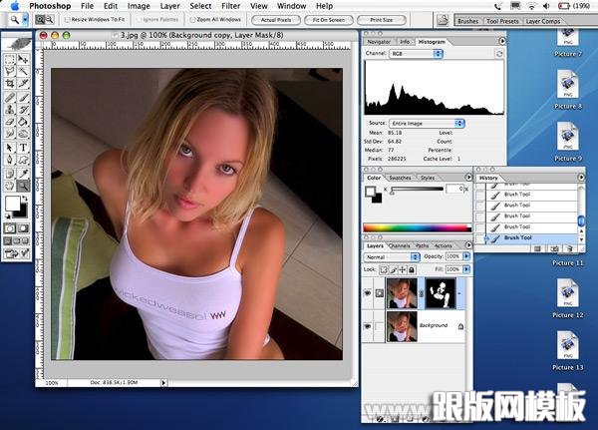Select the Healing Brush tool
The height and width of the screenshot is (430, 598).
click(x=10, y=98)
